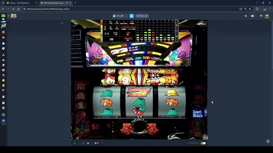Click the bell symbol on right reel
Viewport: 273px width, 153px height.
click(172, 93)
